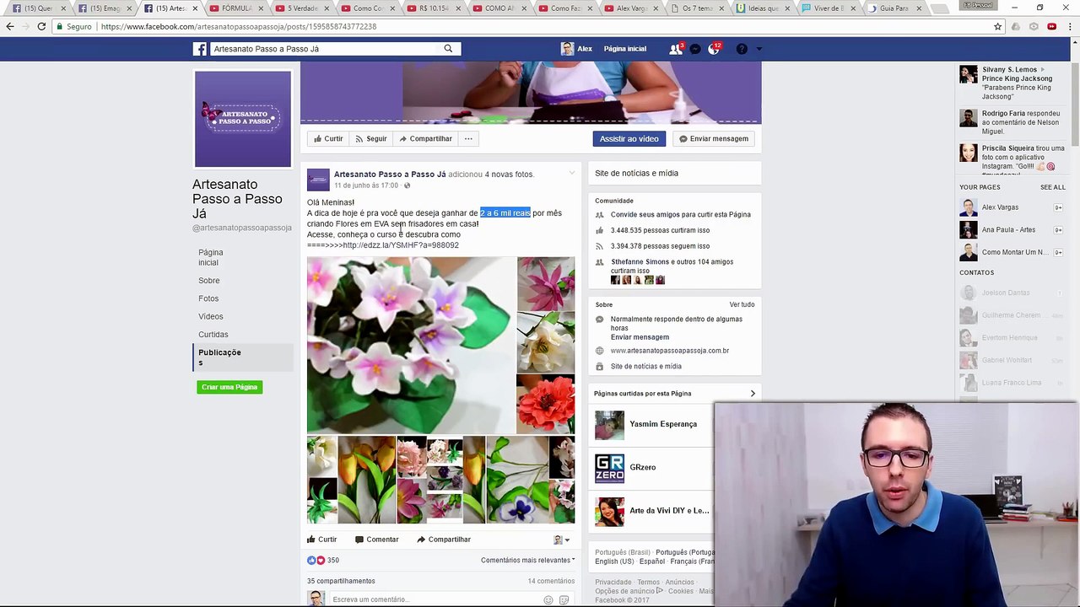Viewport: 1080px width, 607px height.
Task: Open Página inicial in page sidebar
Action: point(211,257)
